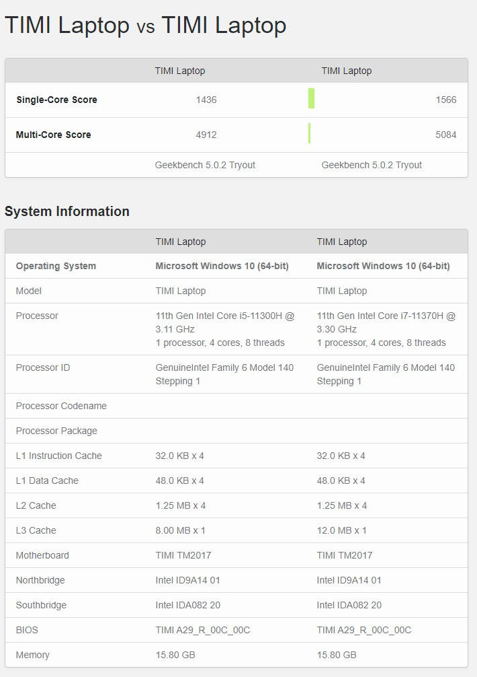This screenshot has height=677, width=477.
Task: Click Geekbench 5.0.2 Tryout under score 5084
Action: coord(372,165)
